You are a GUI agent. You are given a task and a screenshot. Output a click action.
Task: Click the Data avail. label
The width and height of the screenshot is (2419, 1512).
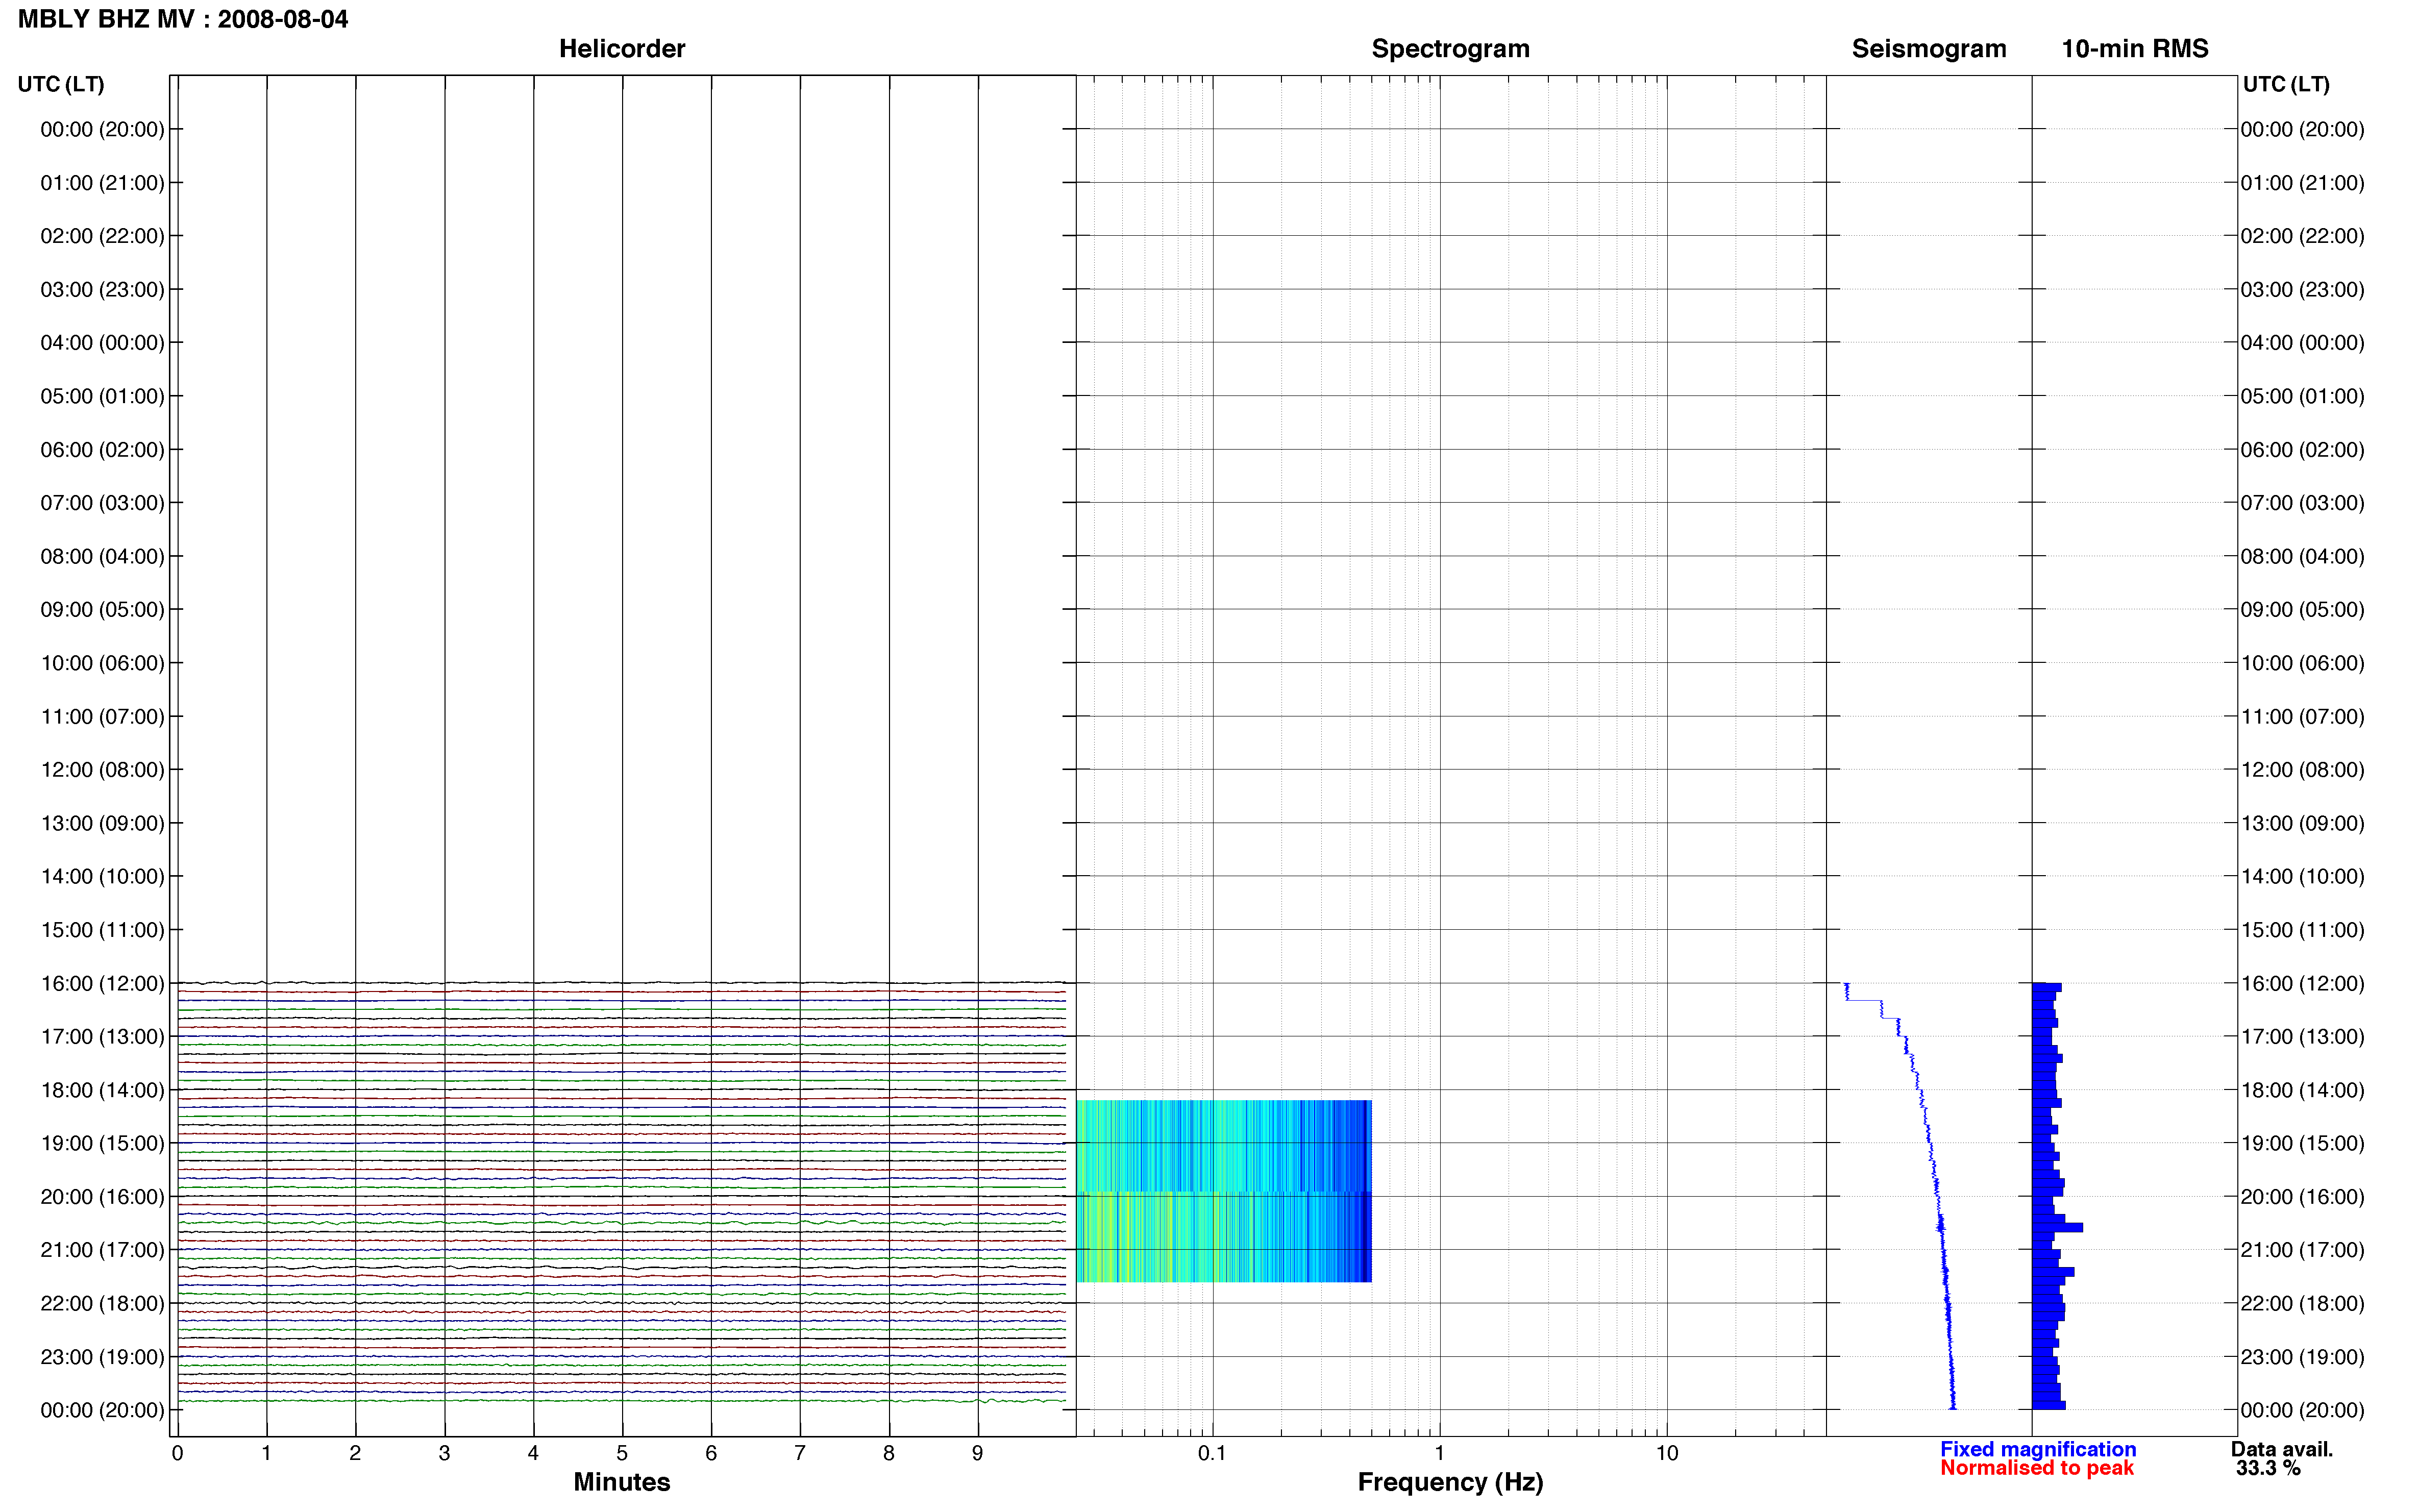click(x=2282, y=1449)
